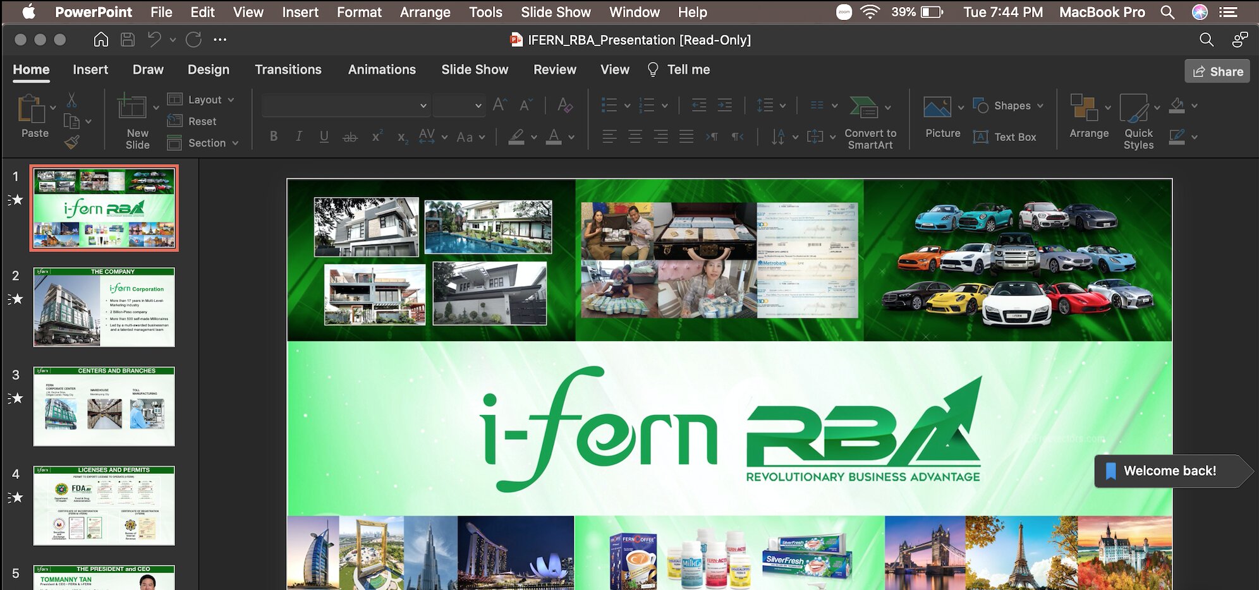Select slide 3 Centers and Branches thumbnail
1259x590 pixels.
[x=104, y=406]
